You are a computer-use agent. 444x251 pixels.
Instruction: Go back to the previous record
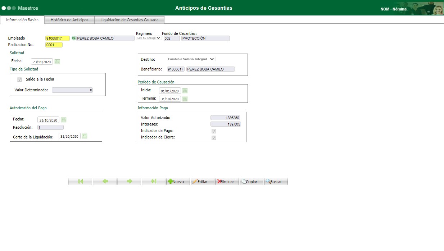pos(104,181)
